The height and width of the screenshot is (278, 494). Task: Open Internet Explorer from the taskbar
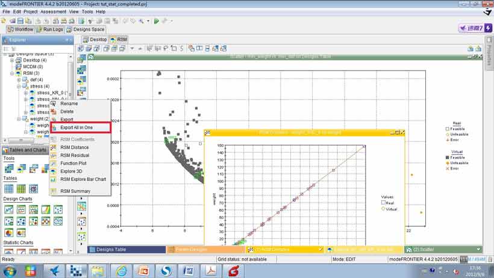click(x=121, y=271)
